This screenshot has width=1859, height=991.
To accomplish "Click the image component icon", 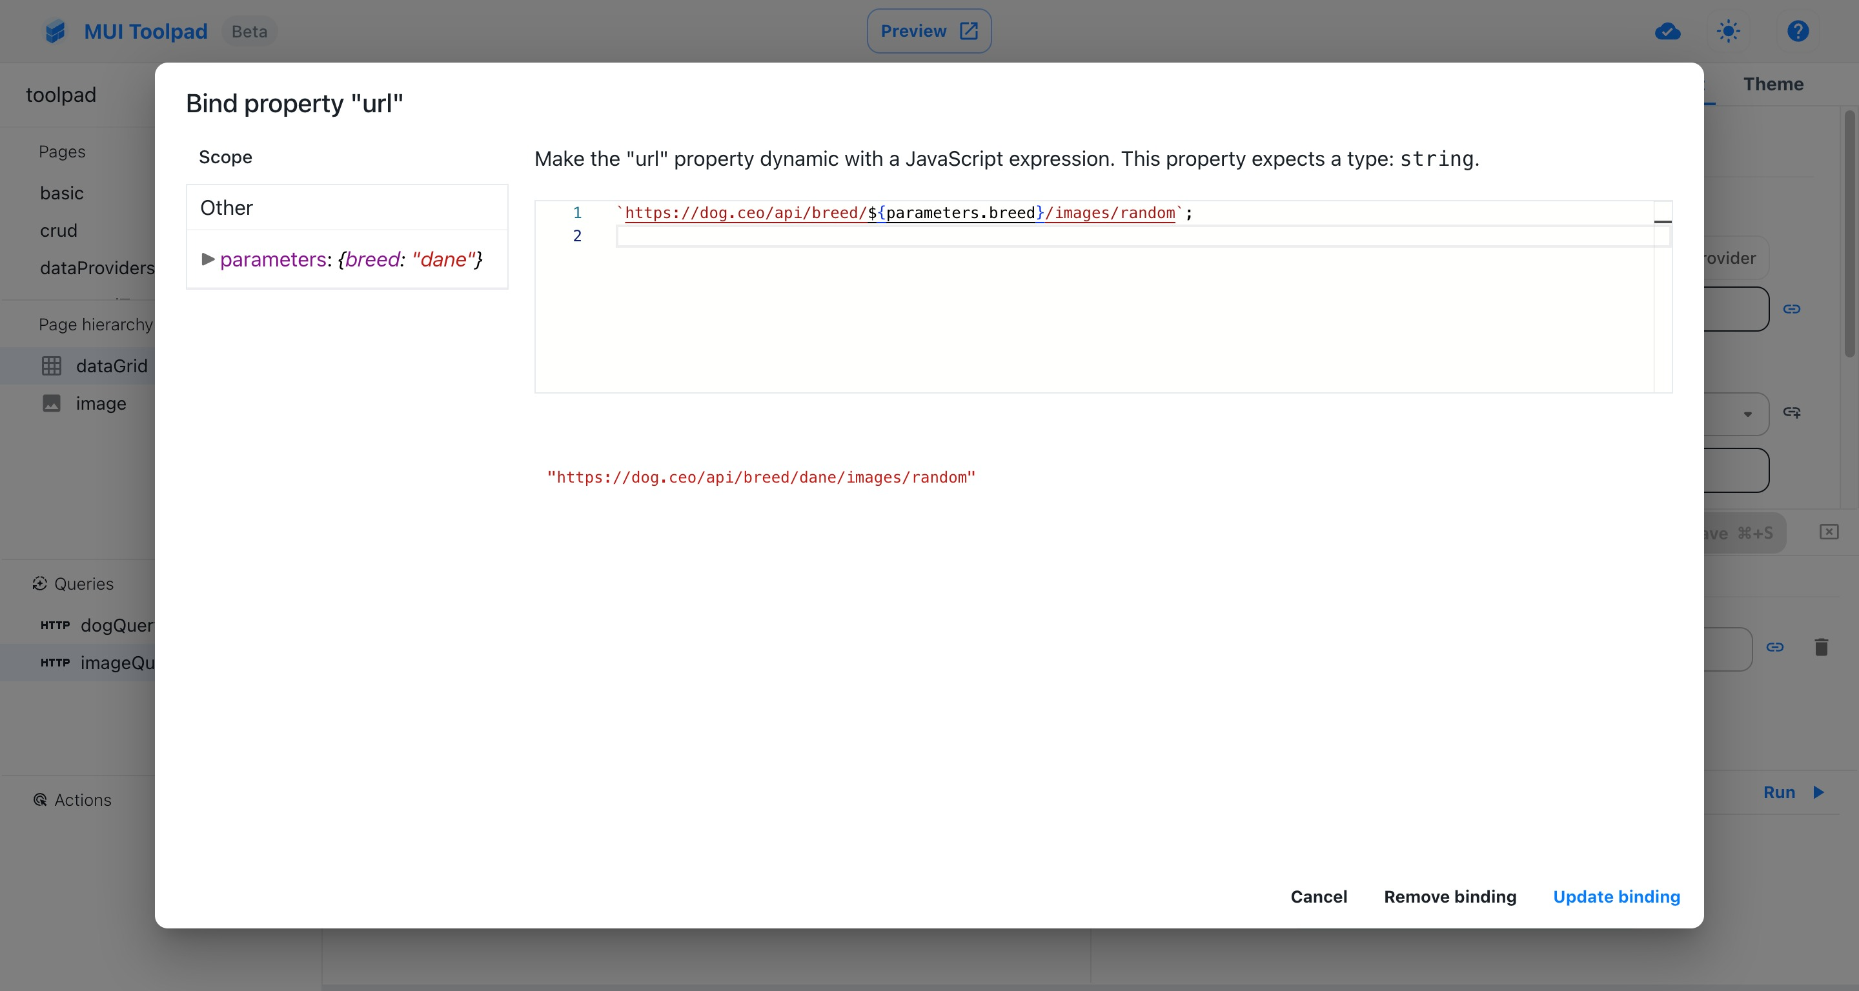I will pos(51,404).
